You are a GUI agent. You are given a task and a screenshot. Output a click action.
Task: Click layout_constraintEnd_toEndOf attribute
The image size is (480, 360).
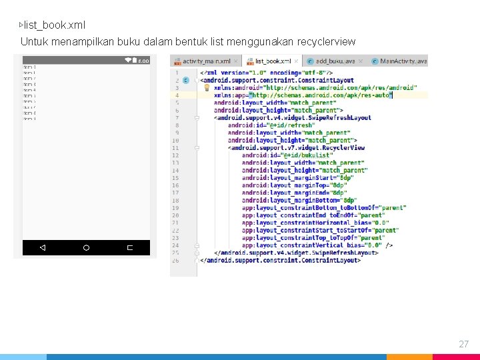(x=314, y=215)
